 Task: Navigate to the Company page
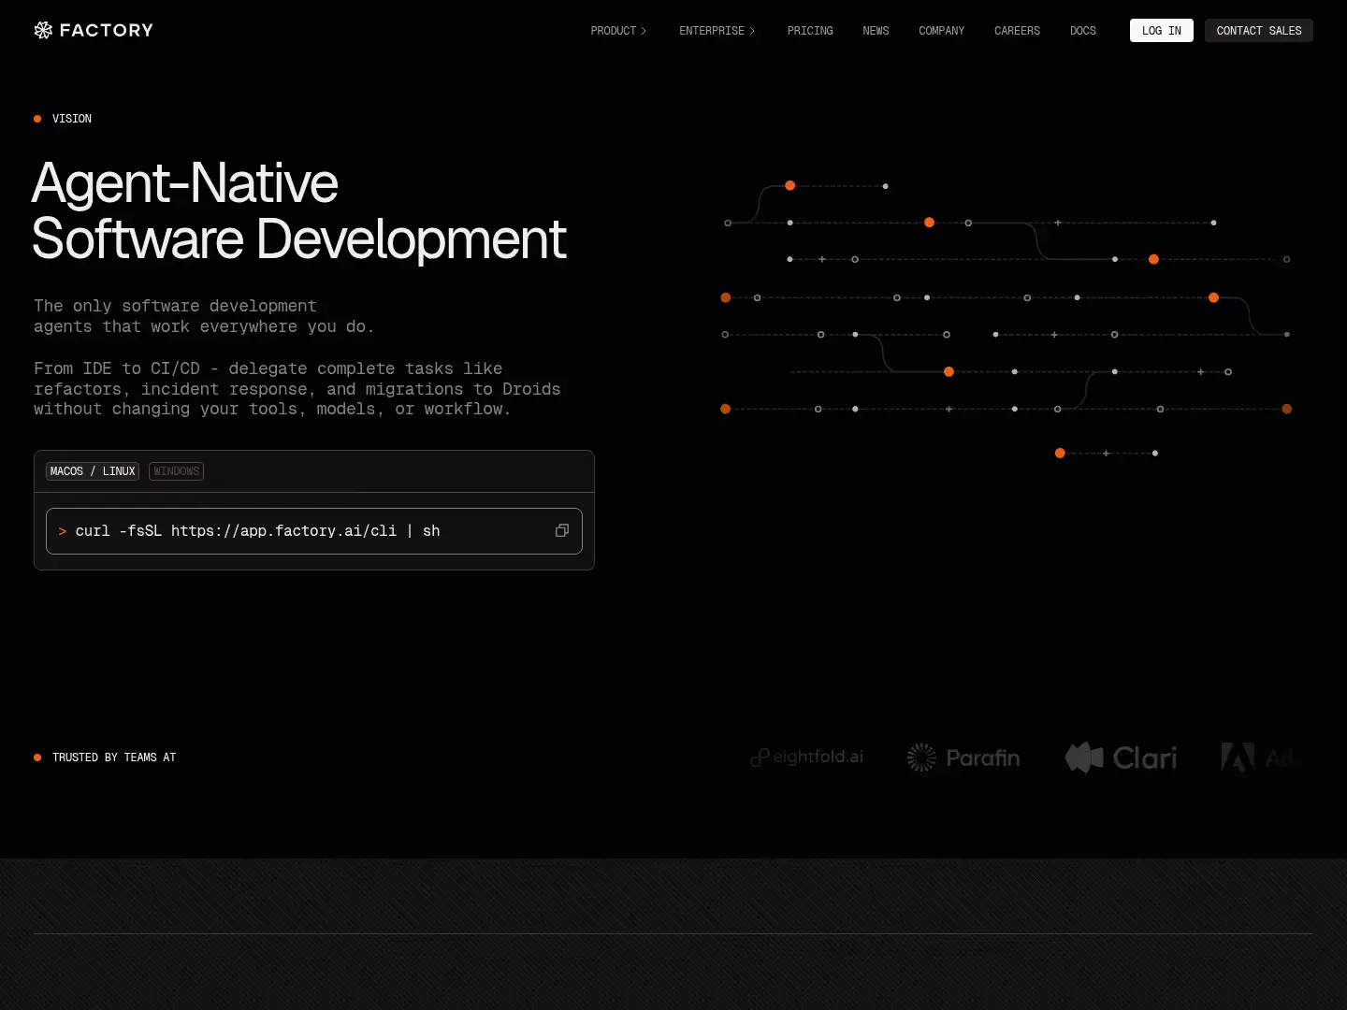click(x=941, y=31)
